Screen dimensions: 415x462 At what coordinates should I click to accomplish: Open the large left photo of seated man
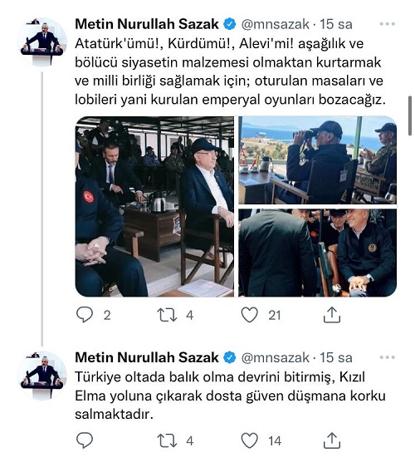tap(154, 206)
